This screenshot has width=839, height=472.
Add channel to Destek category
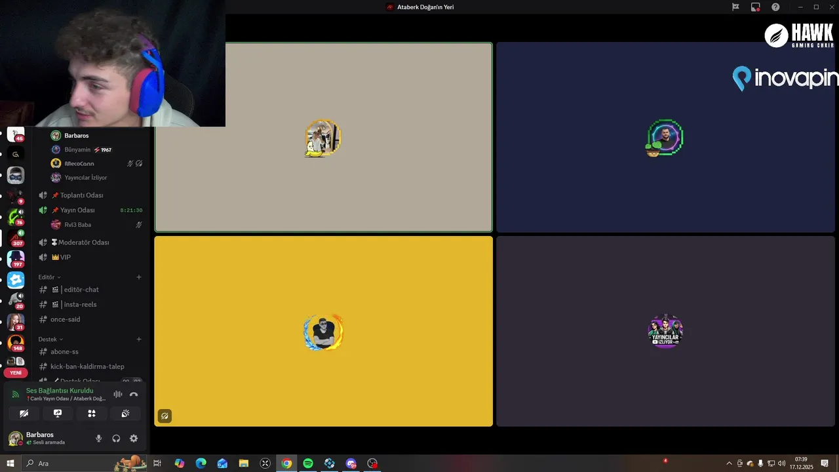point(139,340)
